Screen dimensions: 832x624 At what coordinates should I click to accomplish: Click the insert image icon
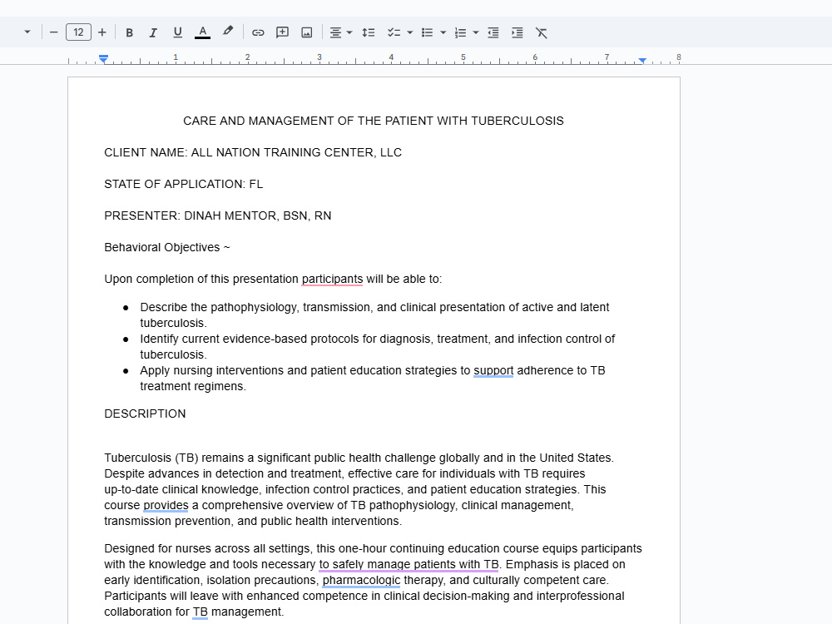[x=307, y=33]
